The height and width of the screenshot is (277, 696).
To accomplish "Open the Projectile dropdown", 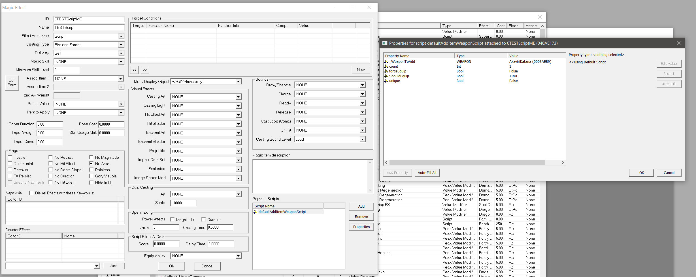I will pos(238,151).
